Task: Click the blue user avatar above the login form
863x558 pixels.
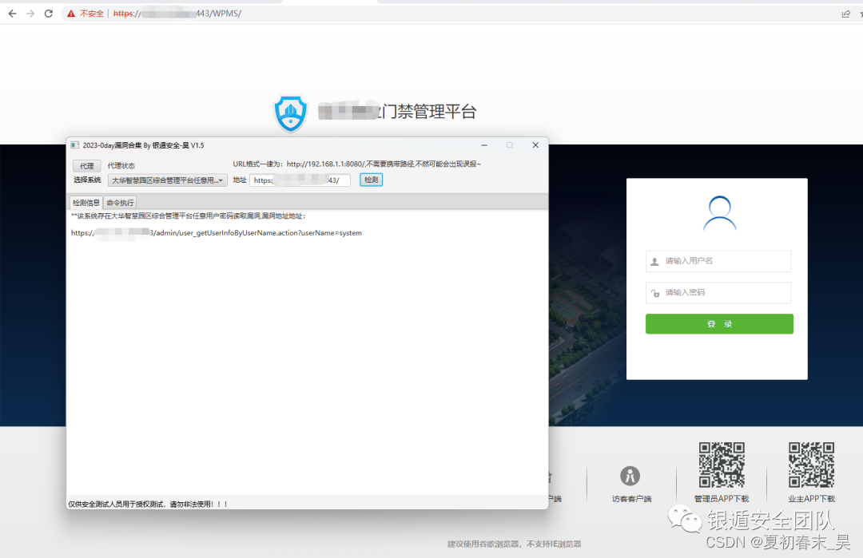Action: click(718, 212)
